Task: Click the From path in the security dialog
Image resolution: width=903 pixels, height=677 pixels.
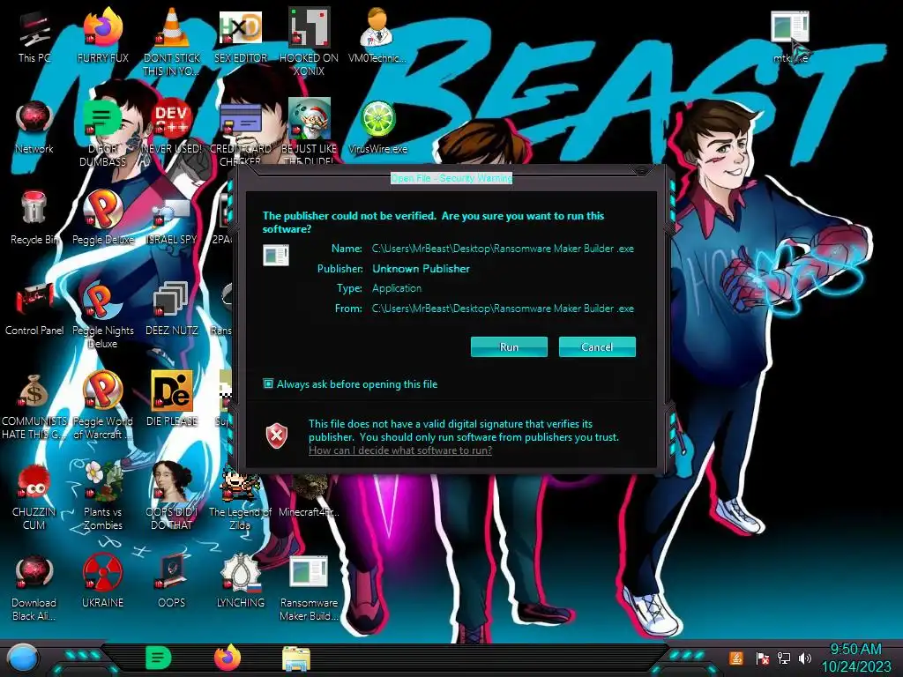Action: click(x=502, y=309)
